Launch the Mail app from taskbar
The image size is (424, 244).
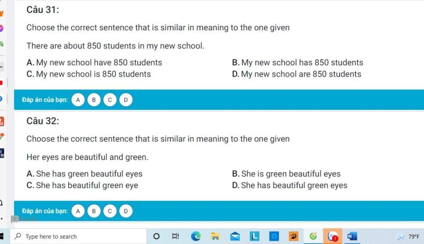(x=235, y=237)
